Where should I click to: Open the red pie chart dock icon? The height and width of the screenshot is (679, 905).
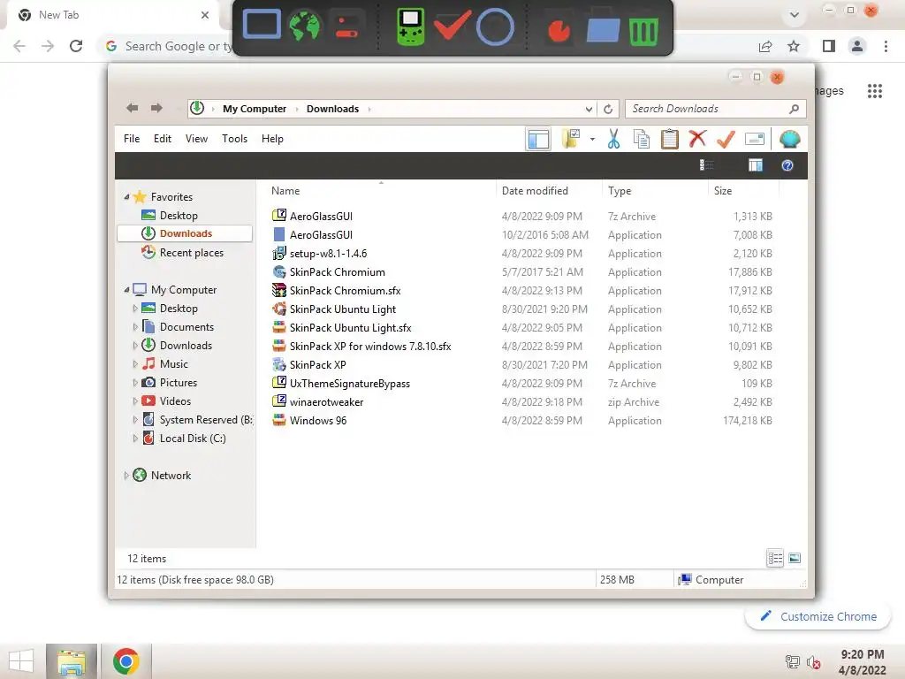click(559, 30)
